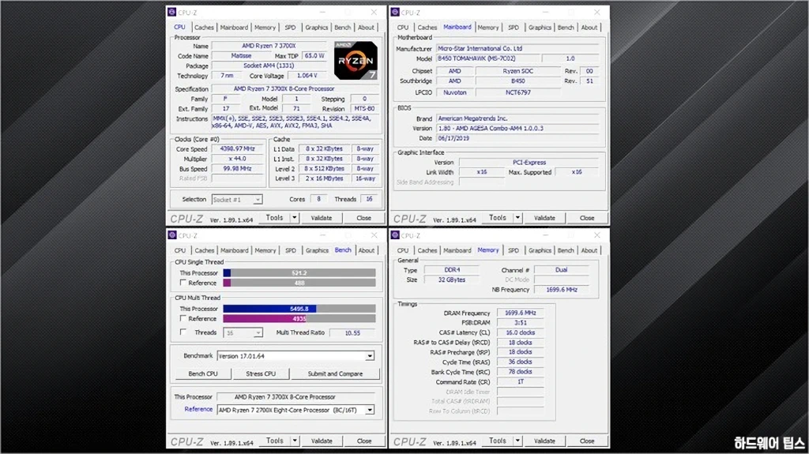Click Reference multi thread bar 4935

point(299,318)
